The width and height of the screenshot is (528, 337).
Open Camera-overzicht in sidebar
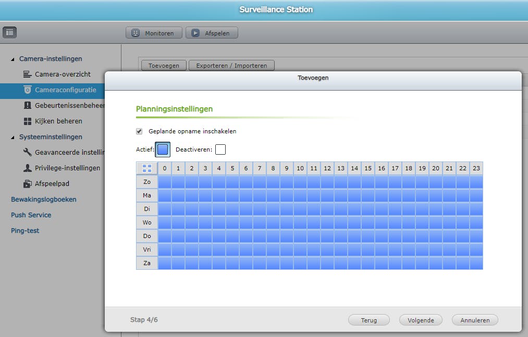63,74
